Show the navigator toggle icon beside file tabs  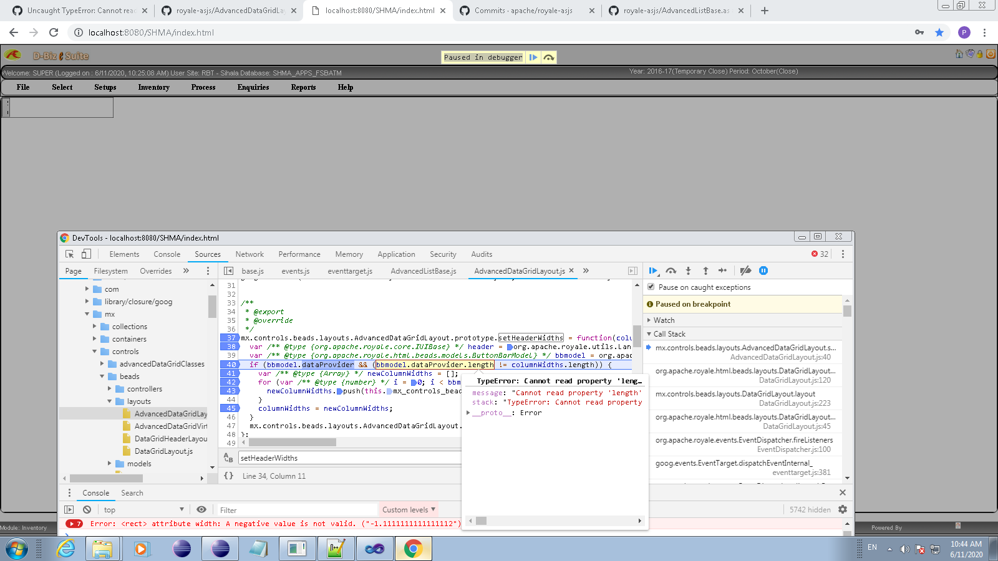click(x=229, y=271)
